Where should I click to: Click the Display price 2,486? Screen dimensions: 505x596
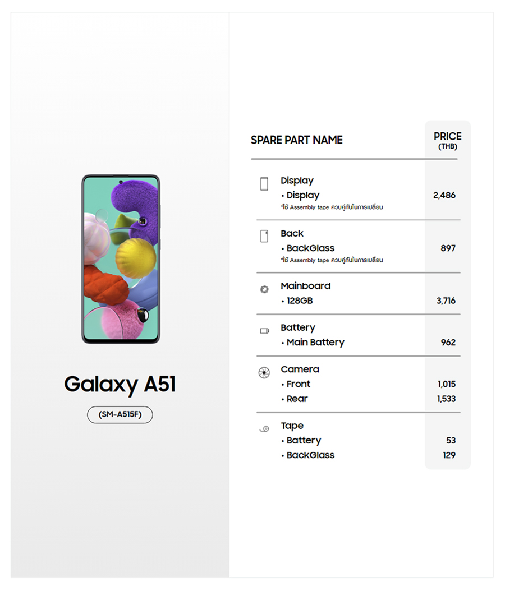pyautogui.click(x=444, y=196)
